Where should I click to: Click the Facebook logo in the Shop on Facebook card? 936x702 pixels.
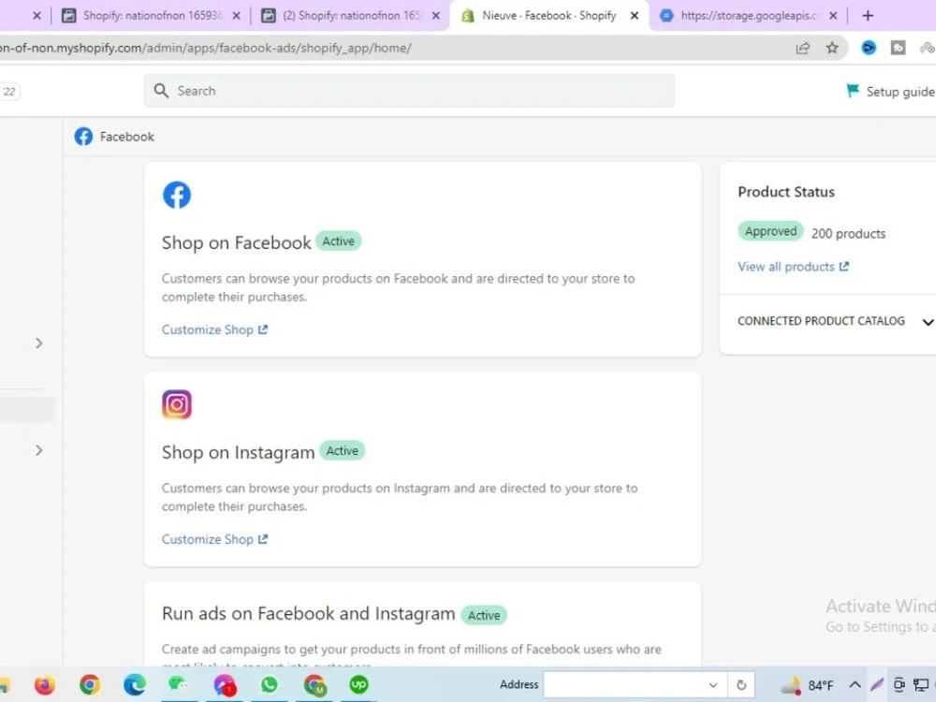click(x=177, y=196)
